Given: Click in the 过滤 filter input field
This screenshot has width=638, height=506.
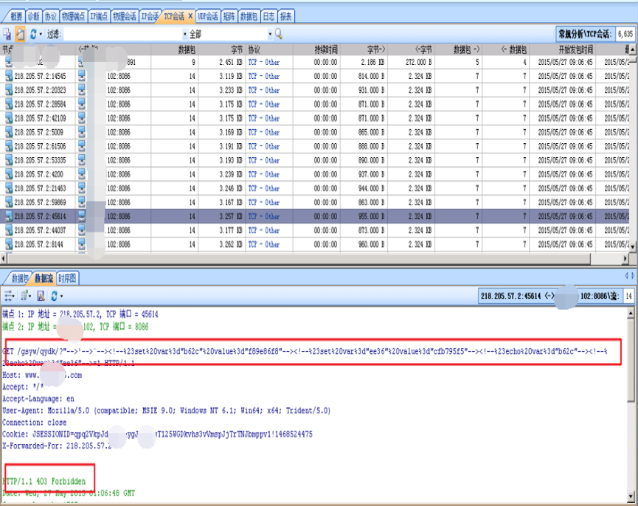Looking at the screenshot, I should pos(122,34).
